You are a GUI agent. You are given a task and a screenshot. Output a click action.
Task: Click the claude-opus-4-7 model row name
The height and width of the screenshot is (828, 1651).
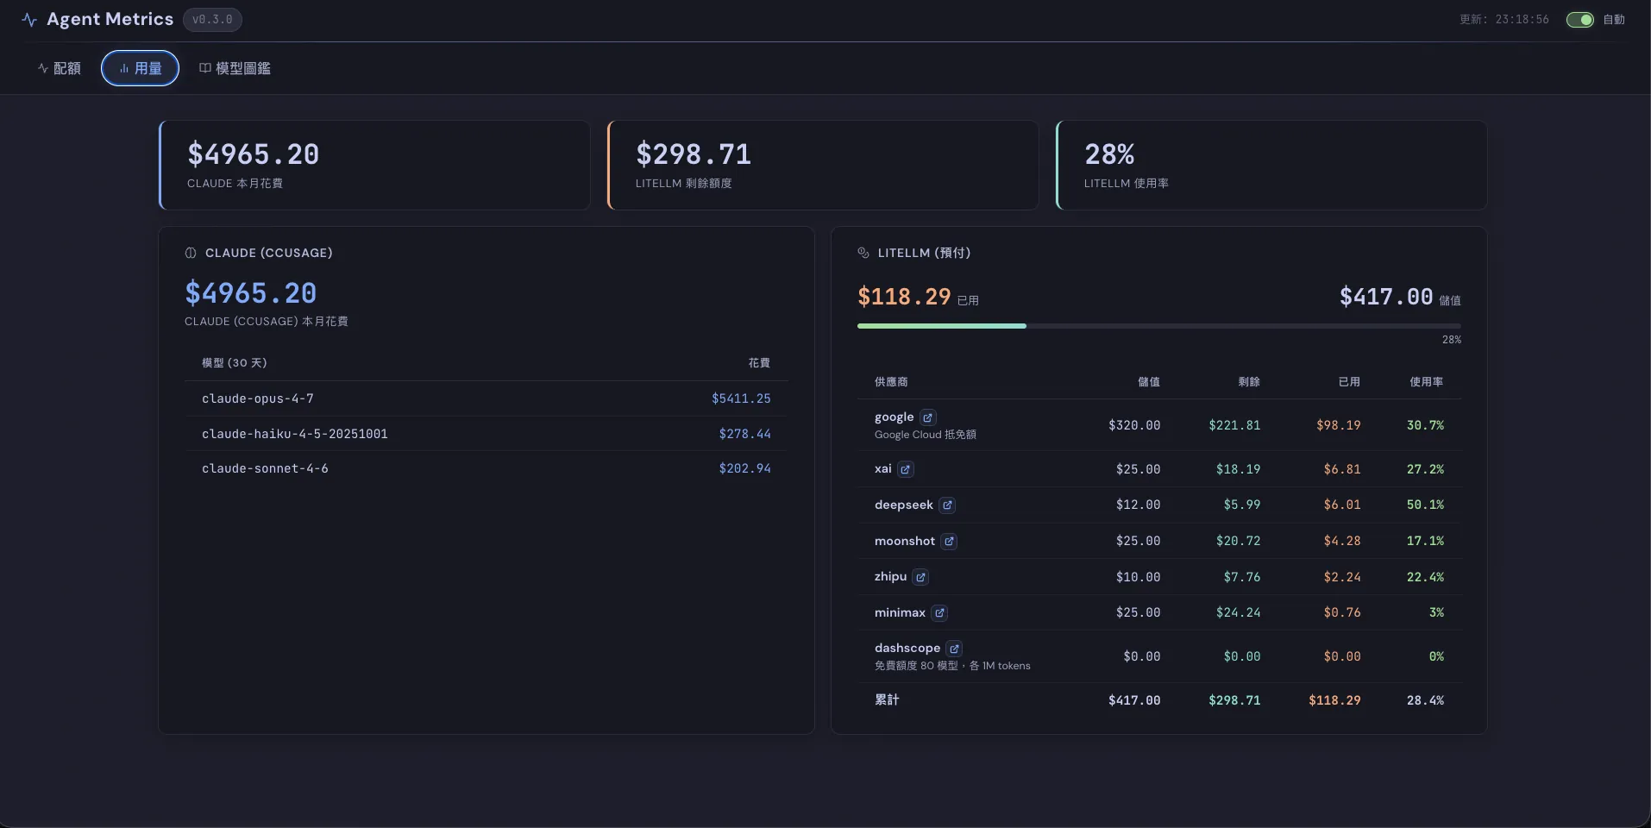point(258,398)
